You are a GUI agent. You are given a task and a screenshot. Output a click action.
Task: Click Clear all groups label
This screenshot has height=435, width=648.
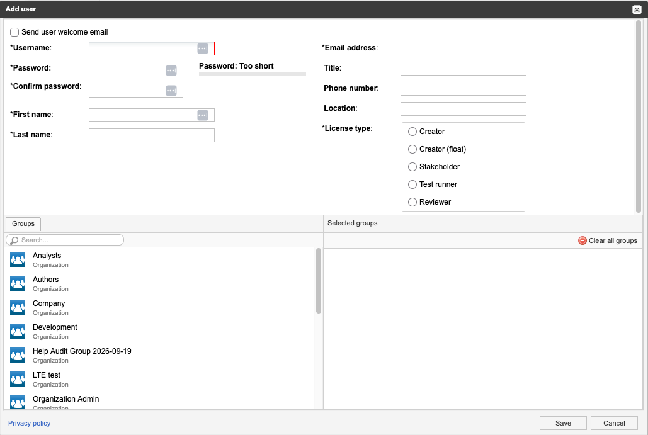coord(613,240)
